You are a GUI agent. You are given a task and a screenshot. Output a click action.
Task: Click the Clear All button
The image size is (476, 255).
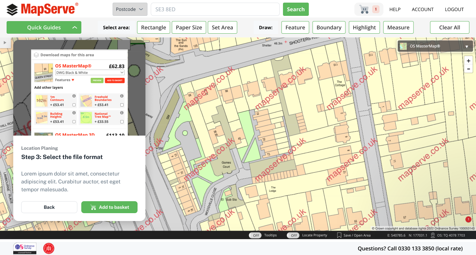pos(450,27)
